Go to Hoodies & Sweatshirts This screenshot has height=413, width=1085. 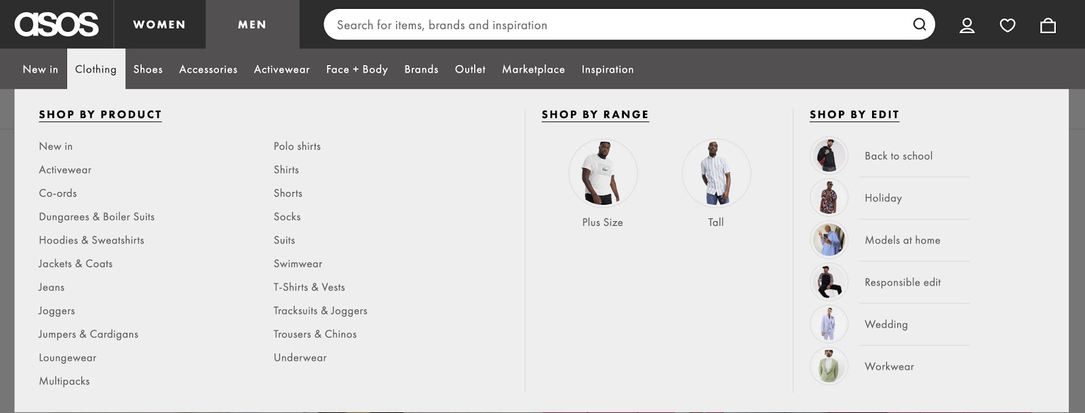click(92, 240)
